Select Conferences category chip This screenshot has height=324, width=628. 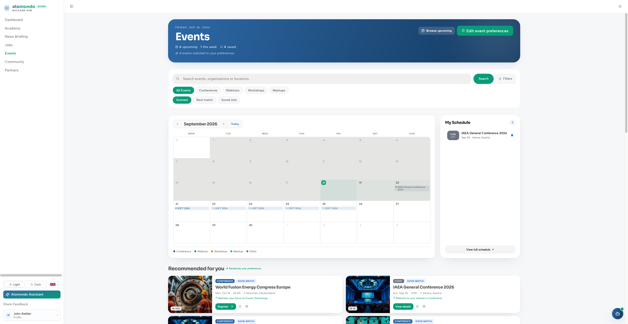pyautogui.click(x=208, y=90)
